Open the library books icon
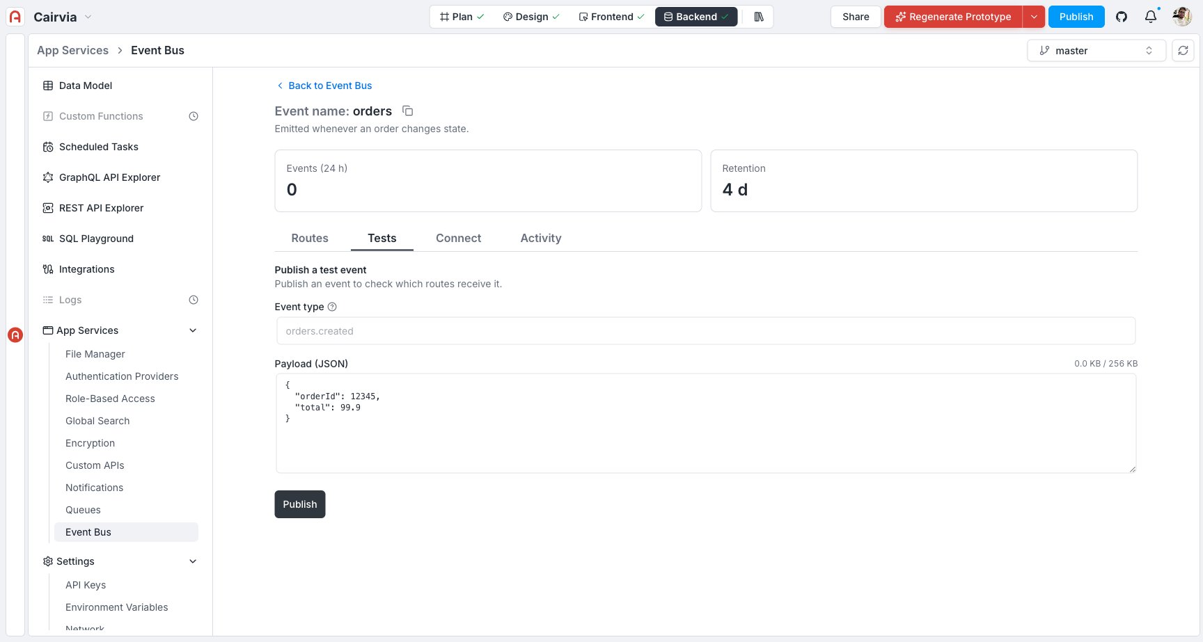The width and height of the screenshot is (1203, 642). click(759, 17)
